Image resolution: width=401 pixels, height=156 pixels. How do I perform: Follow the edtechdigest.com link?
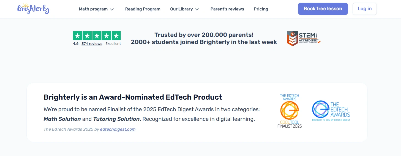pos(118,129)
